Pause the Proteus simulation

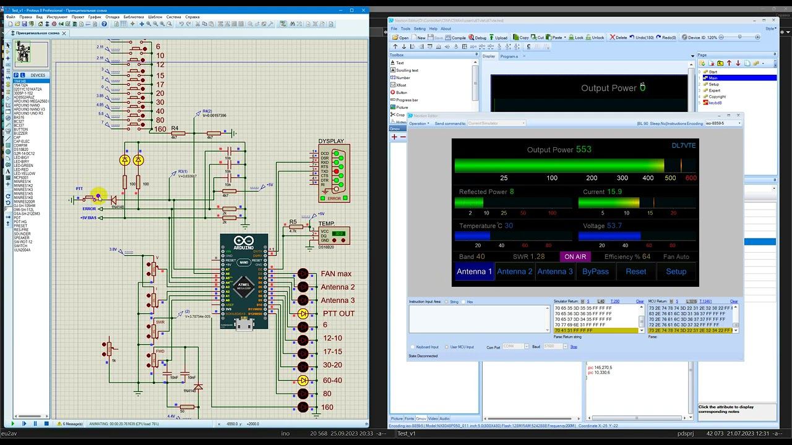pos(35,423)
